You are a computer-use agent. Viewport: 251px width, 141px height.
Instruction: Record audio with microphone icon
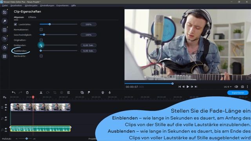110,92
